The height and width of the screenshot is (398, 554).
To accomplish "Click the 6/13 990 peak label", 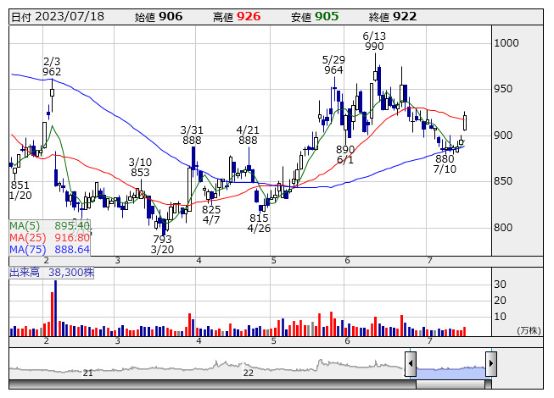I will [374, 41].
